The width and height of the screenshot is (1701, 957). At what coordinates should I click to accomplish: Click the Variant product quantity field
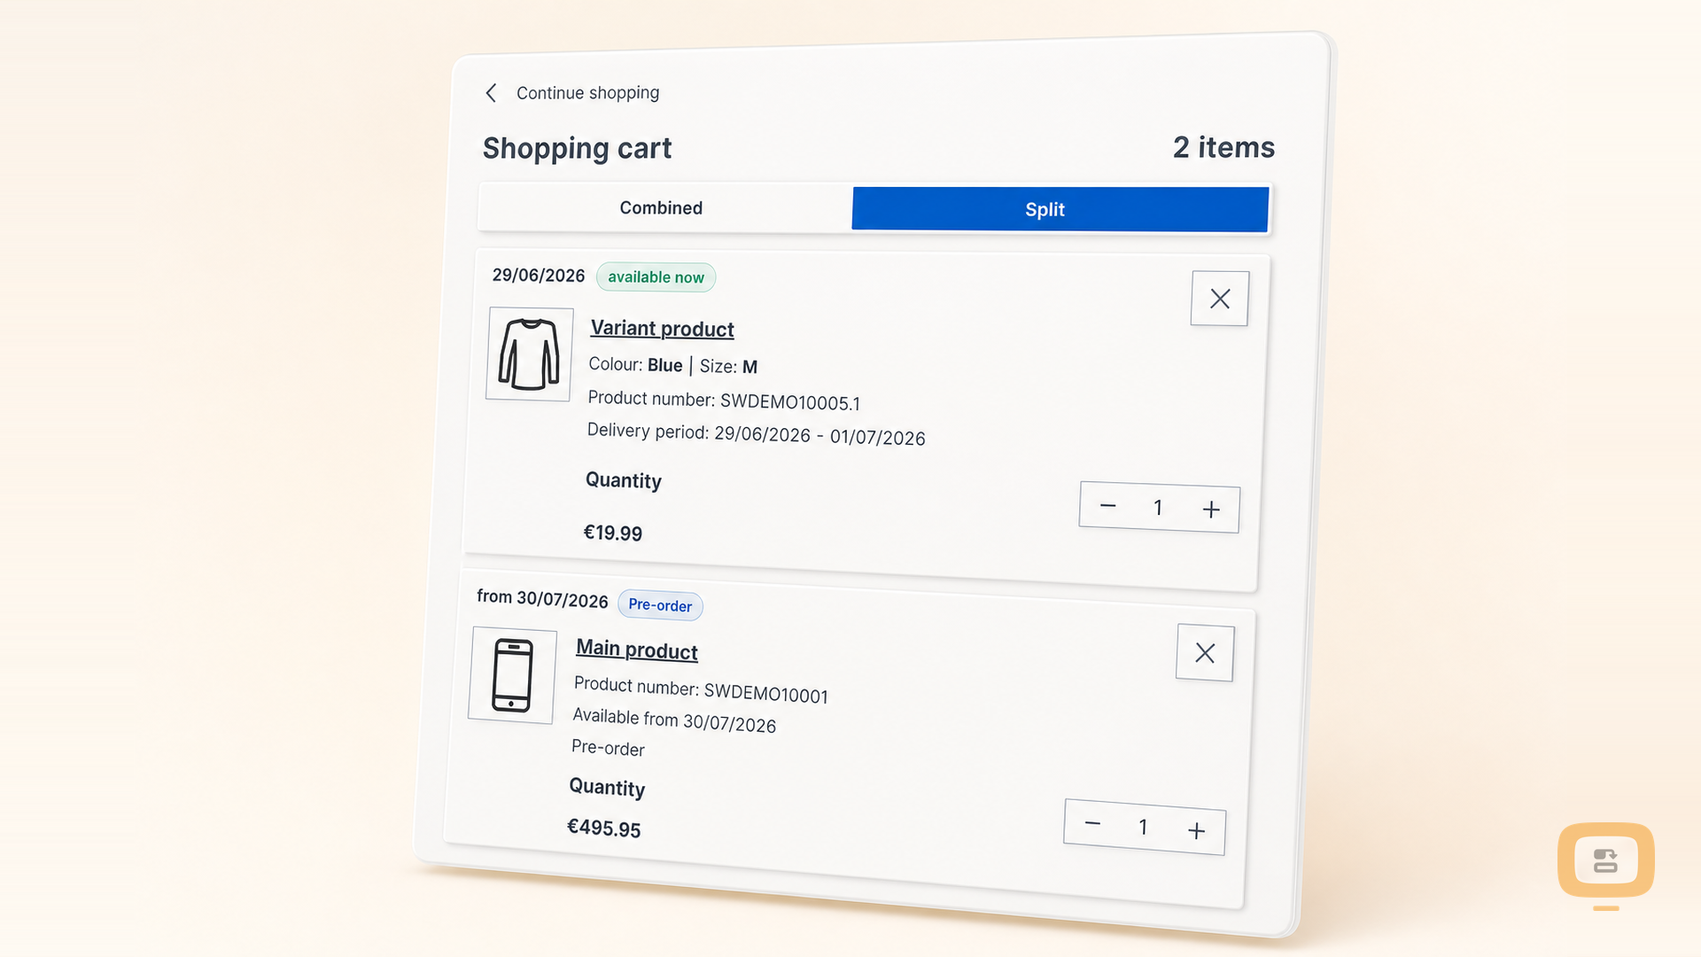[1157, 508]
